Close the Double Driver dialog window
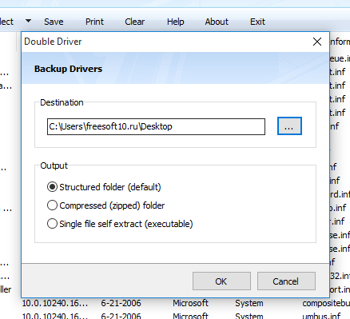Screen dimensions: 350x319 (317, 42)
